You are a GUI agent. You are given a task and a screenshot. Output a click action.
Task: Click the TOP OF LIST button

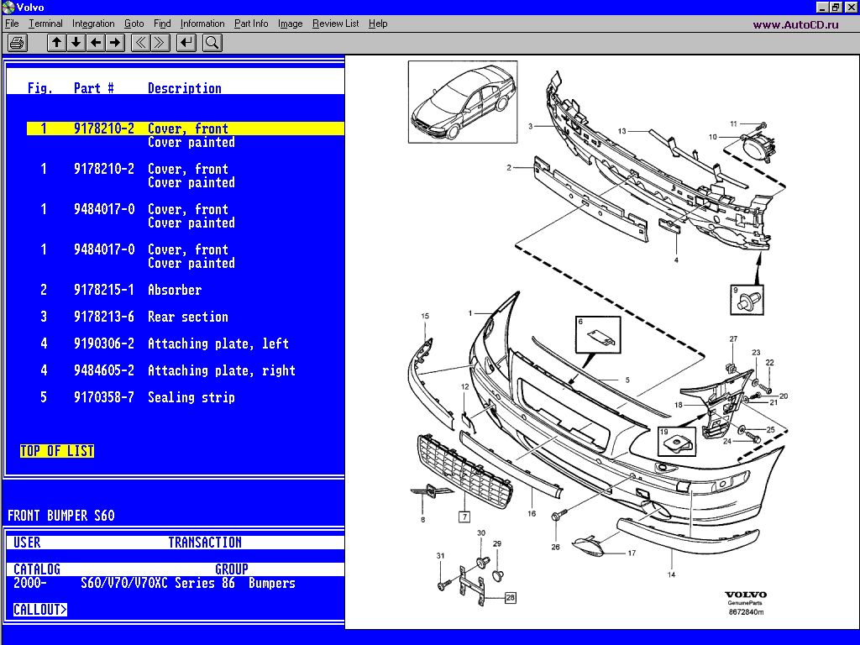[57, 451]
